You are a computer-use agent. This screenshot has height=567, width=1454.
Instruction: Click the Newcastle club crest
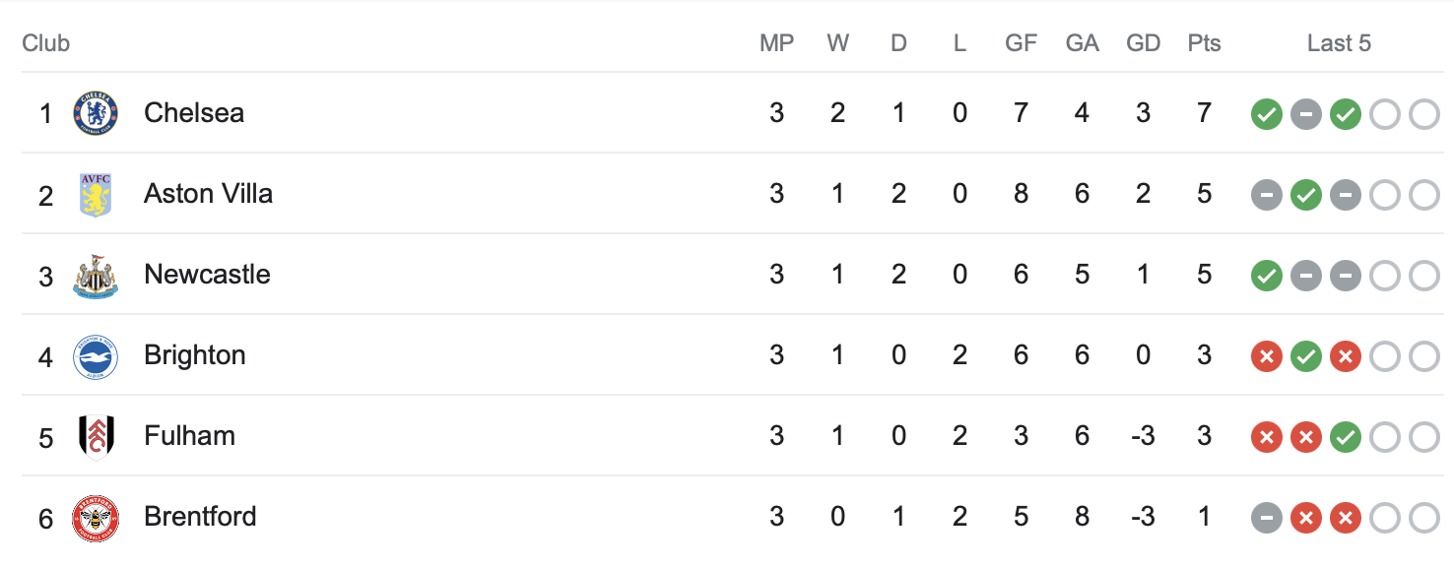click(x=96, y=276)
